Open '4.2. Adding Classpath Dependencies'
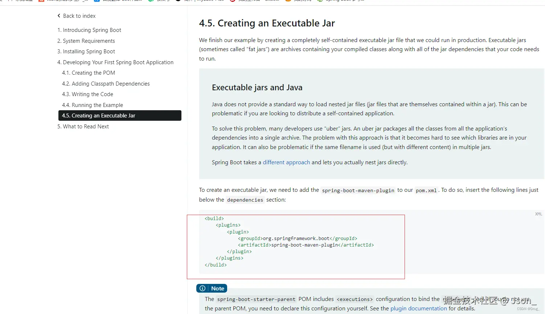The image size is (545, 314). coord(106,84)
